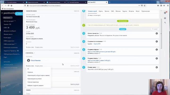
Task: Switch to the Ждать tab
Action: tap(101, 11)
